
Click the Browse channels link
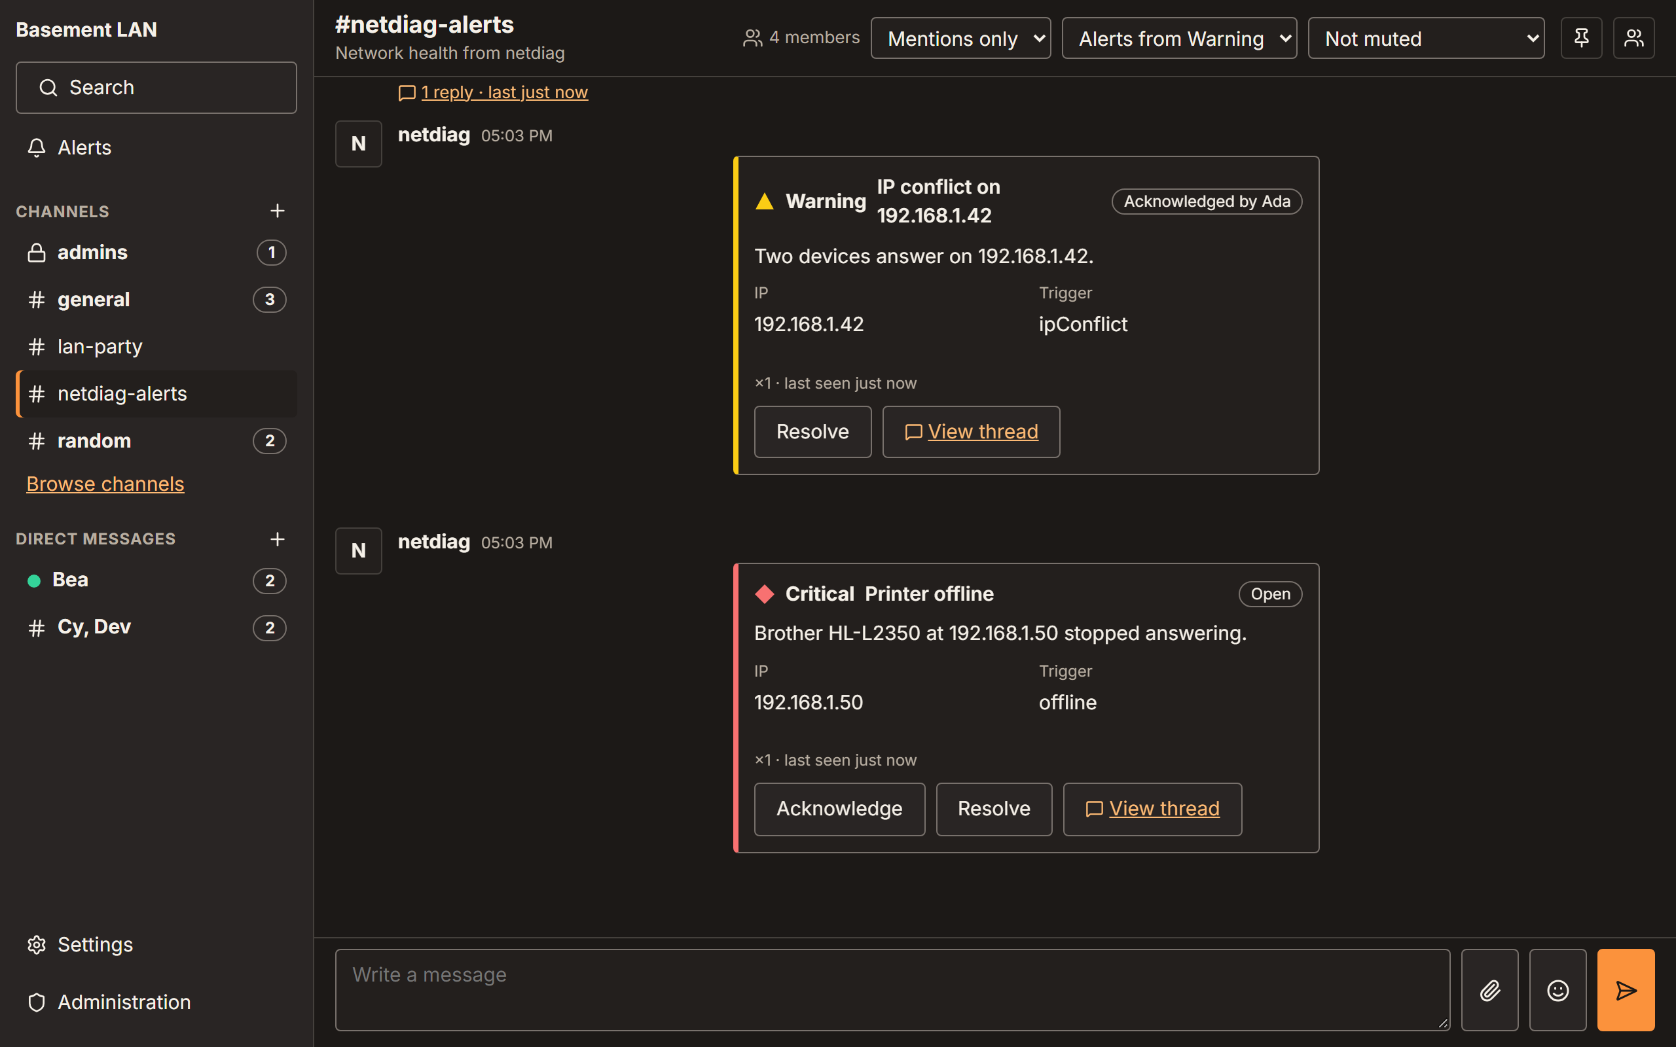(105, 484)
